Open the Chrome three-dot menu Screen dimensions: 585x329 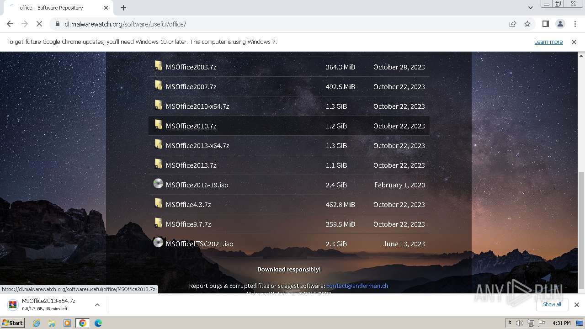click(574, 24)
